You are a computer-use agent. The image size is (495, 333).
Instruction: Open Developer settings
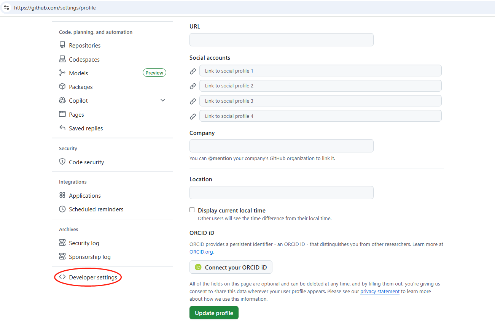(93, 277)
